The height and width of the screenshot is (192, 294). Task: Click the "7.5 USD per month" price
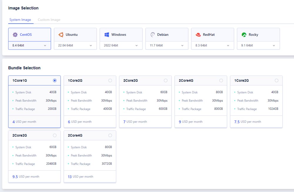pos(248,122)
